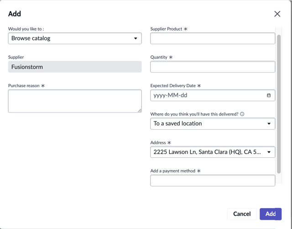Click the 'Supplier Product' label
The width and height of the screenshot is (292, 229).
pyautogui.click(x=166, y=29)
